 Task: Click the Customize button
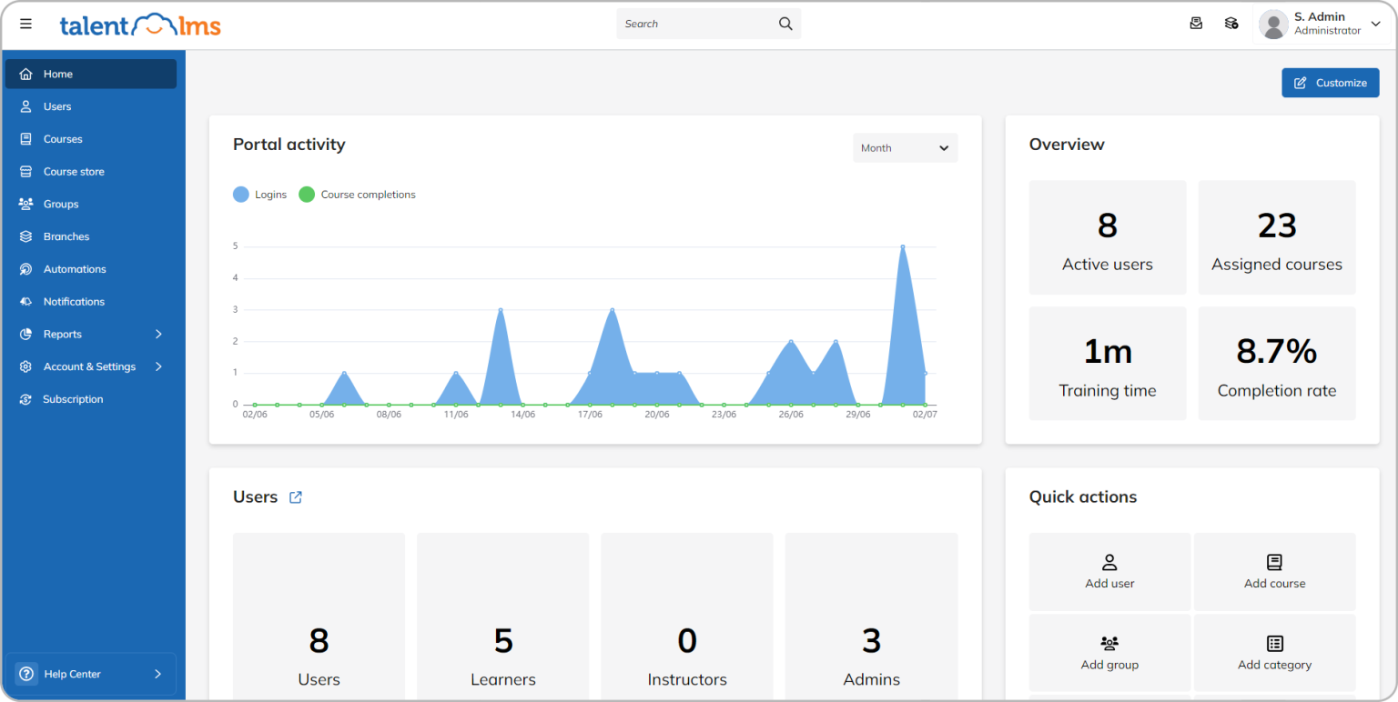1330,83
